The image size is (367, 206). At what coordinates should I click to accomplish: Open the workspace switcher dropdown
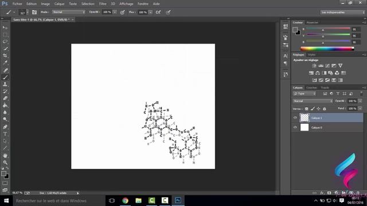tap(343, 12)
